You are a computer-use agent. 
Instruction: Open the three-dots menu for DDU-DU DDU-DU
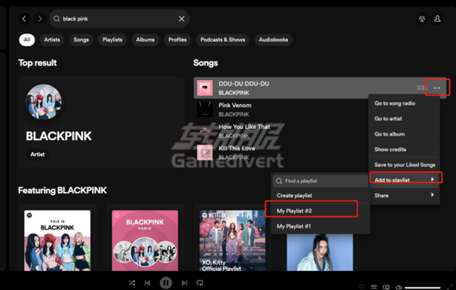(437, 88)
